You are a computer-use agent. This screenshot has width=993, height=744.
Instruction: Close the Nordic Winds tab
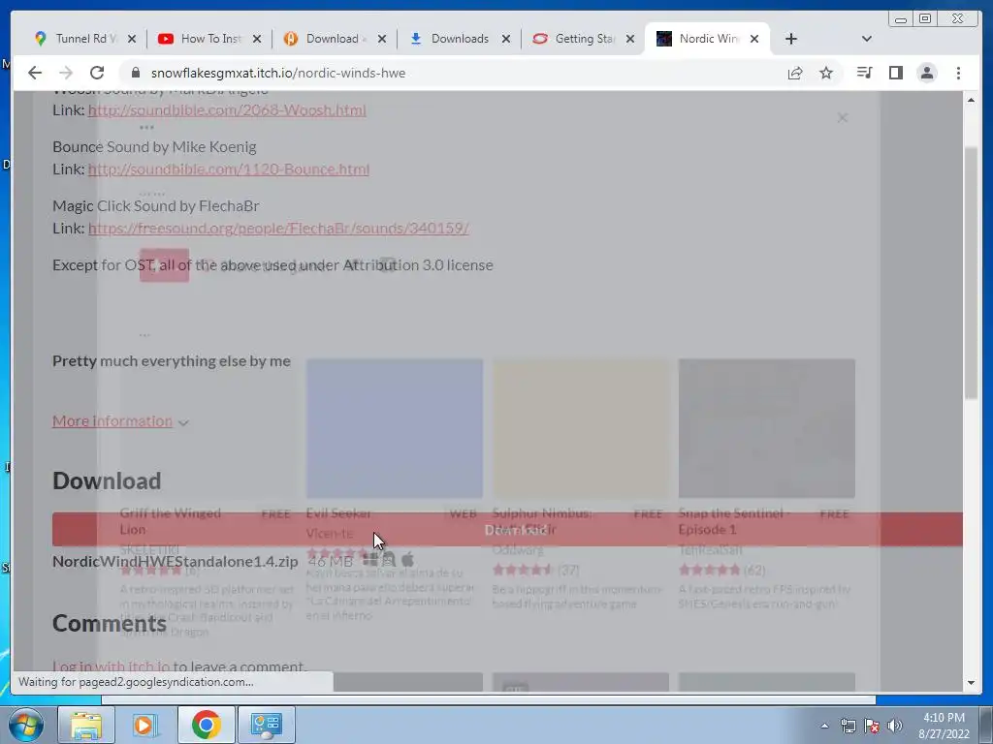coord(754,39)
